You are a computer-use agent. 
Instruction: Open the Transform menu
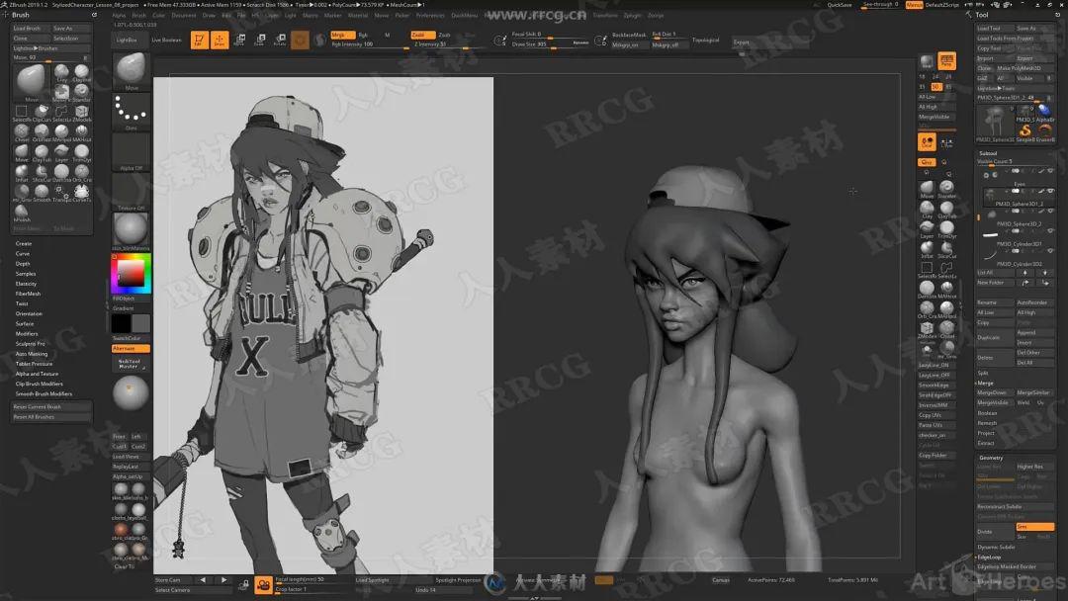click(x=605, y=15)
